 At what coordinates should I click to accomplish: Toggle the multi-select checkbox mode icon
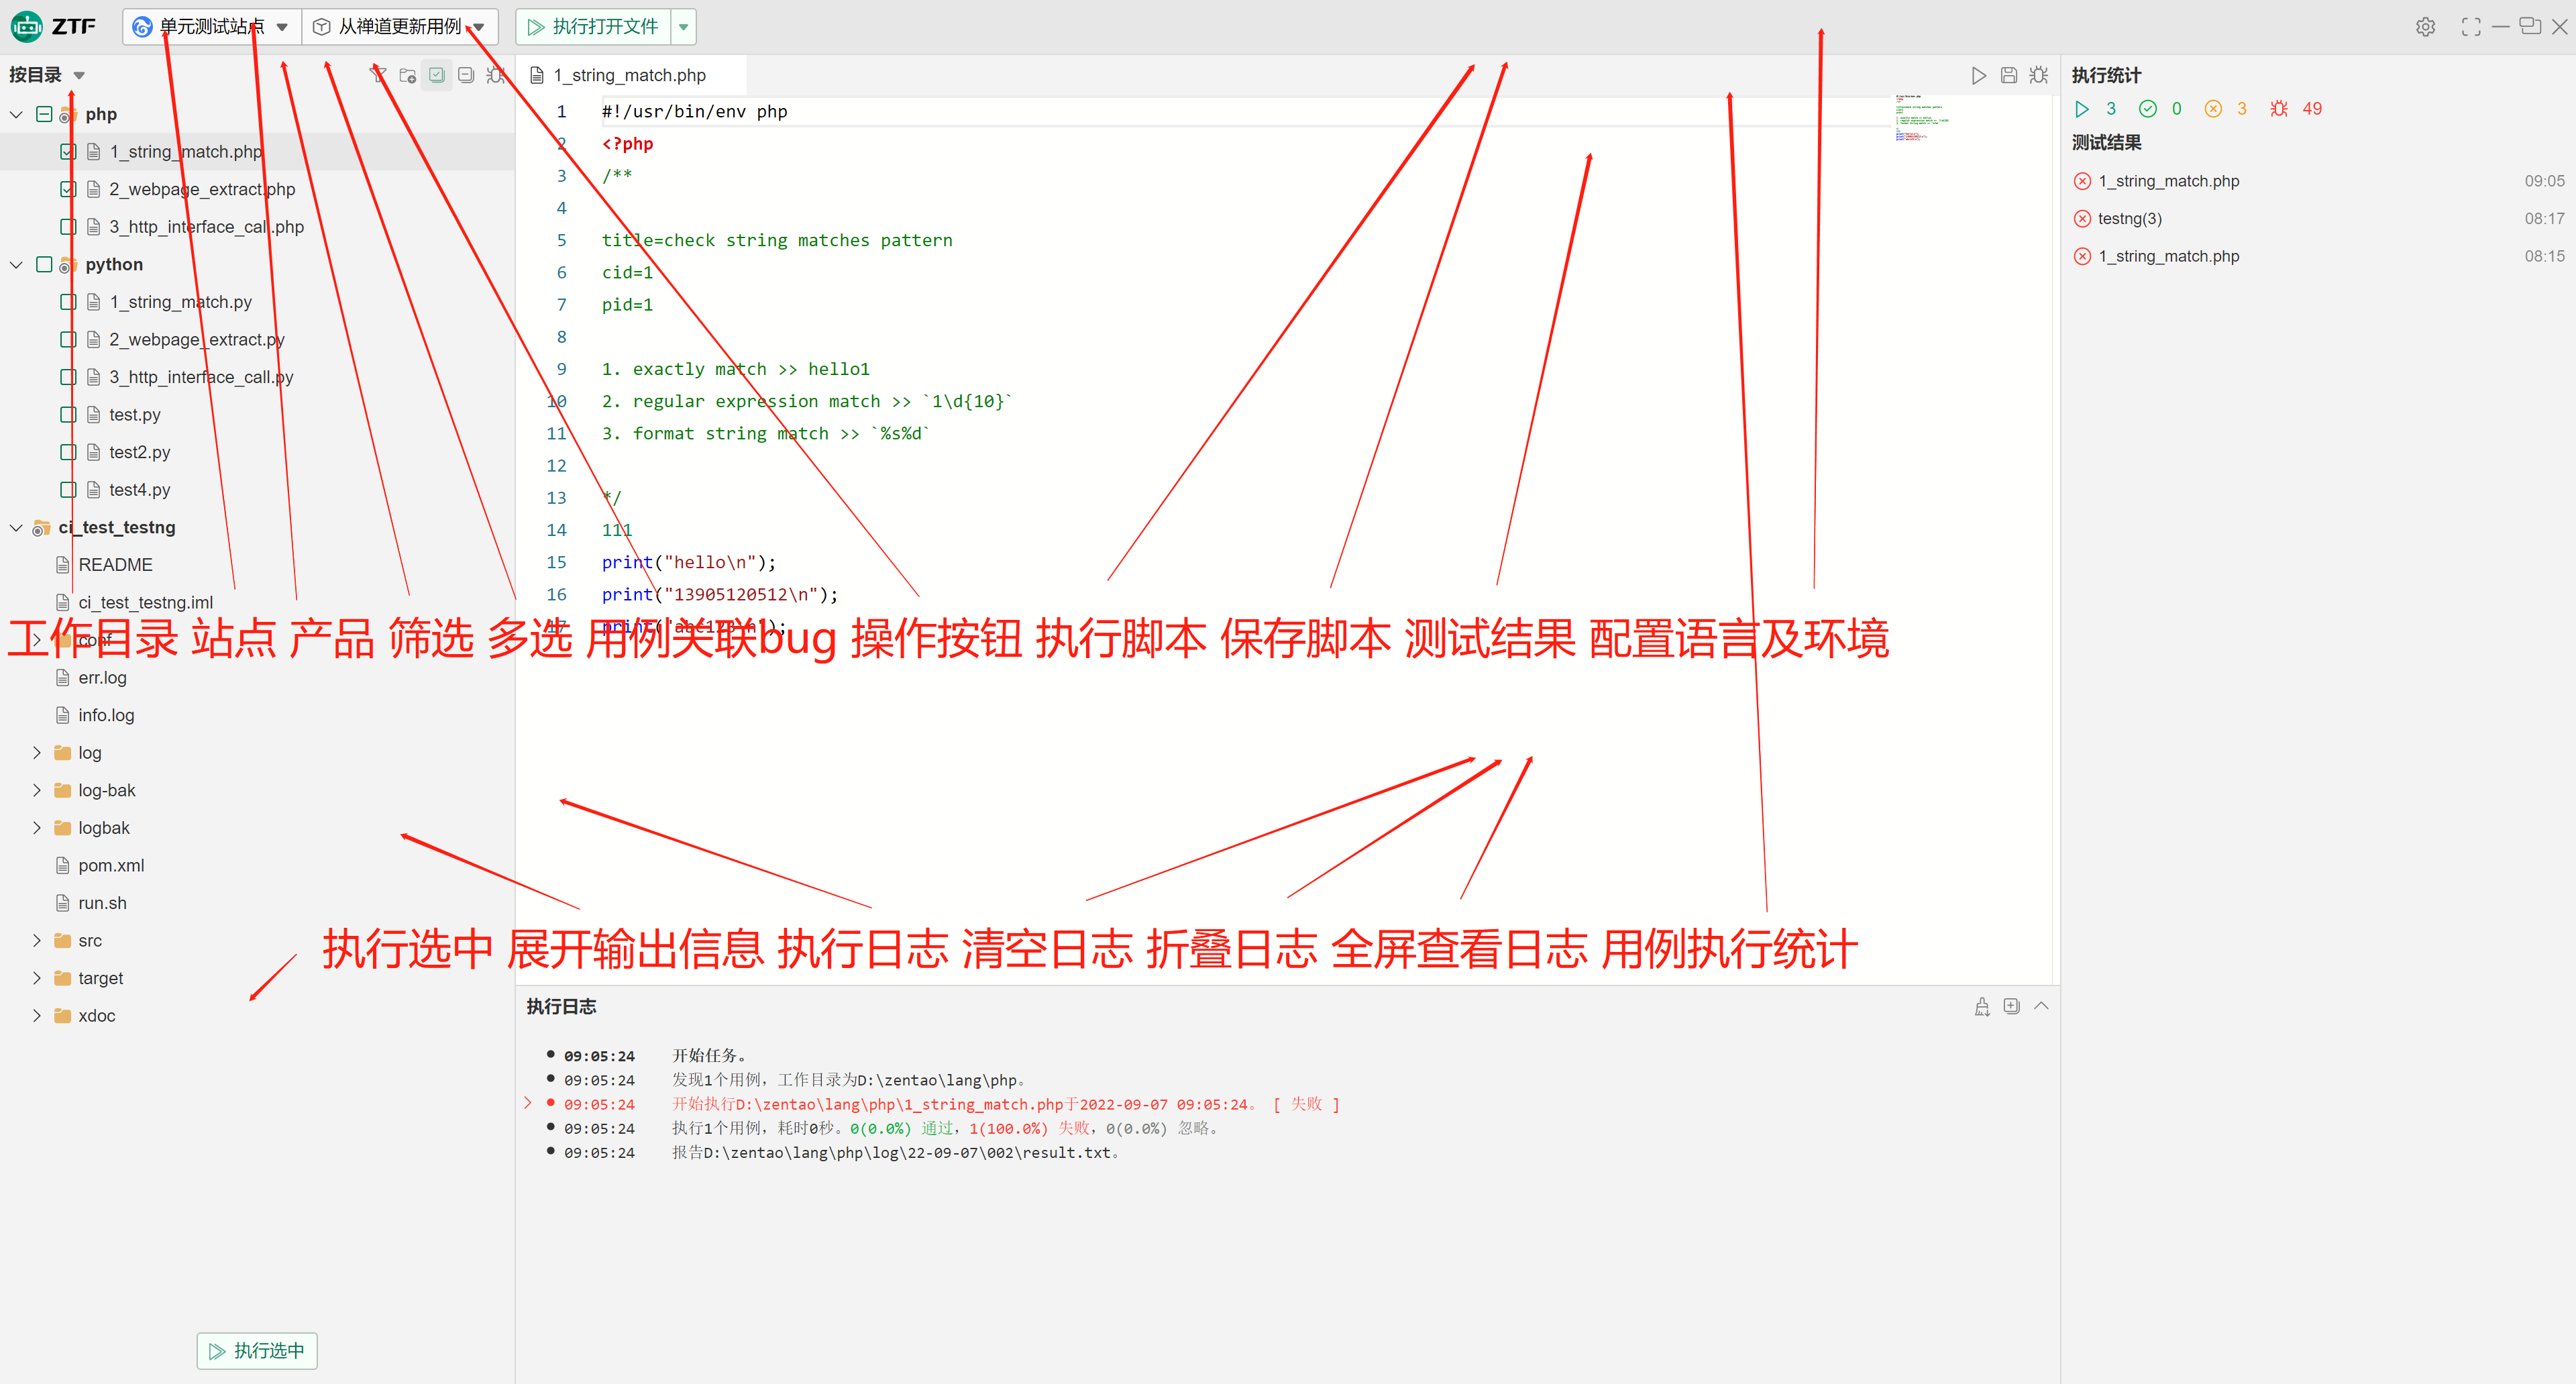(x=437, y=75)
